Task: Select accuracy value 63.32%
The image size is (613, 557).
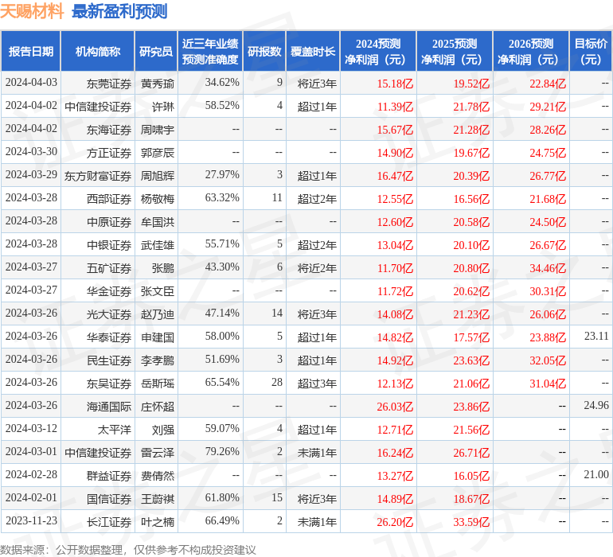Action: pos(222,198)
